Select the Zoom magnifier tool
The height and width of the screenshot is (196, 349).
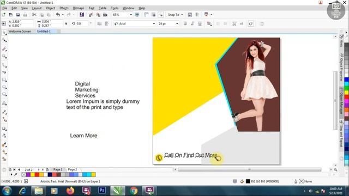click(4, 56)
